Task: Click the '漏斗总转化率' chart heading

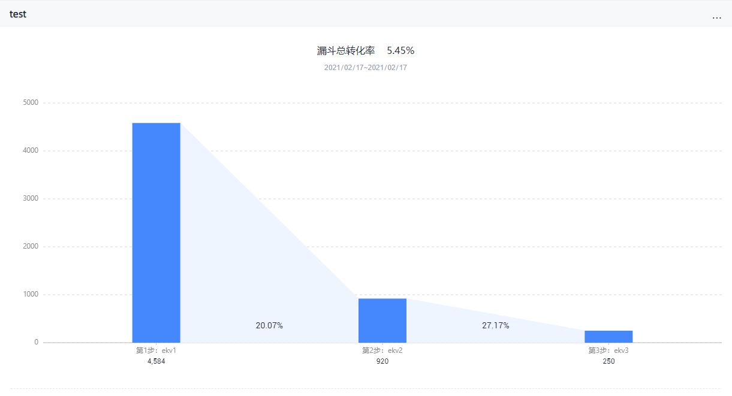Action: tap(346, 51)
